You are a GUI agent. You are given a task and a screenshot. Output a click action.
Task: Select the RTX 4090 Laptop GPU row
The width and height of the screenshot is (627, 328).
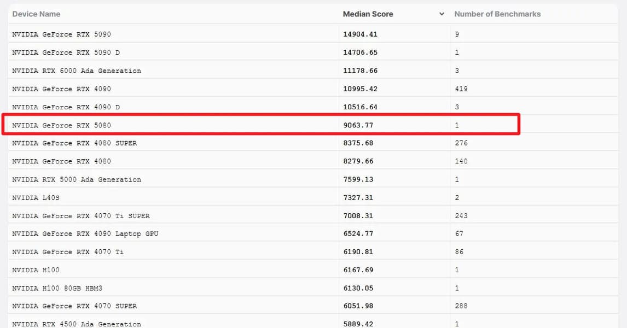85,234
